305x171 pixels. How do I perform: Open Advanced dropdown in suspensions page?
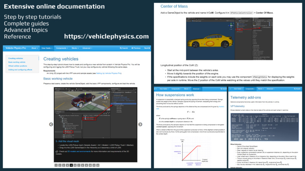tap(197, 89)
